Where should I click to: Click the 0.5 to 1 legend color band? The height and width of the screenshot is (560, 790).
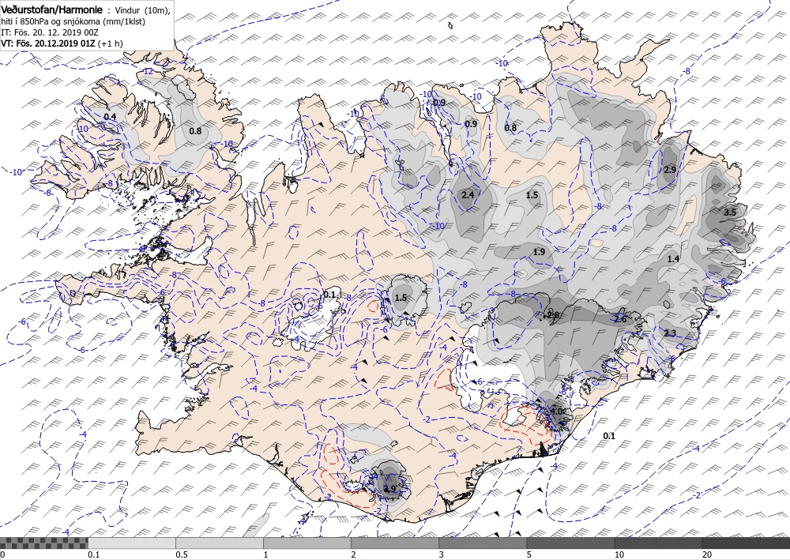click(x=220, y=543)
